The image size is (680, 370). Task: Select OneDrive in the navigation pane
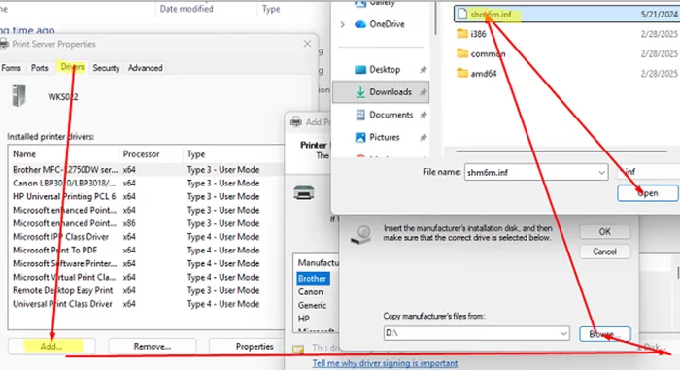pos(387,24)
